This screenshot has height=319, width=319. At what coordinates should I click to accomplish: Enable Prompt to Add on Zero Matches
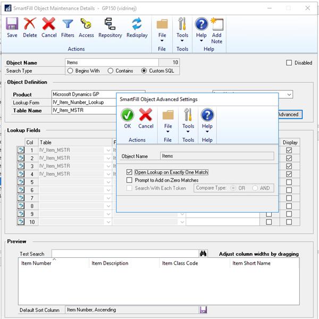coord(130,180)
